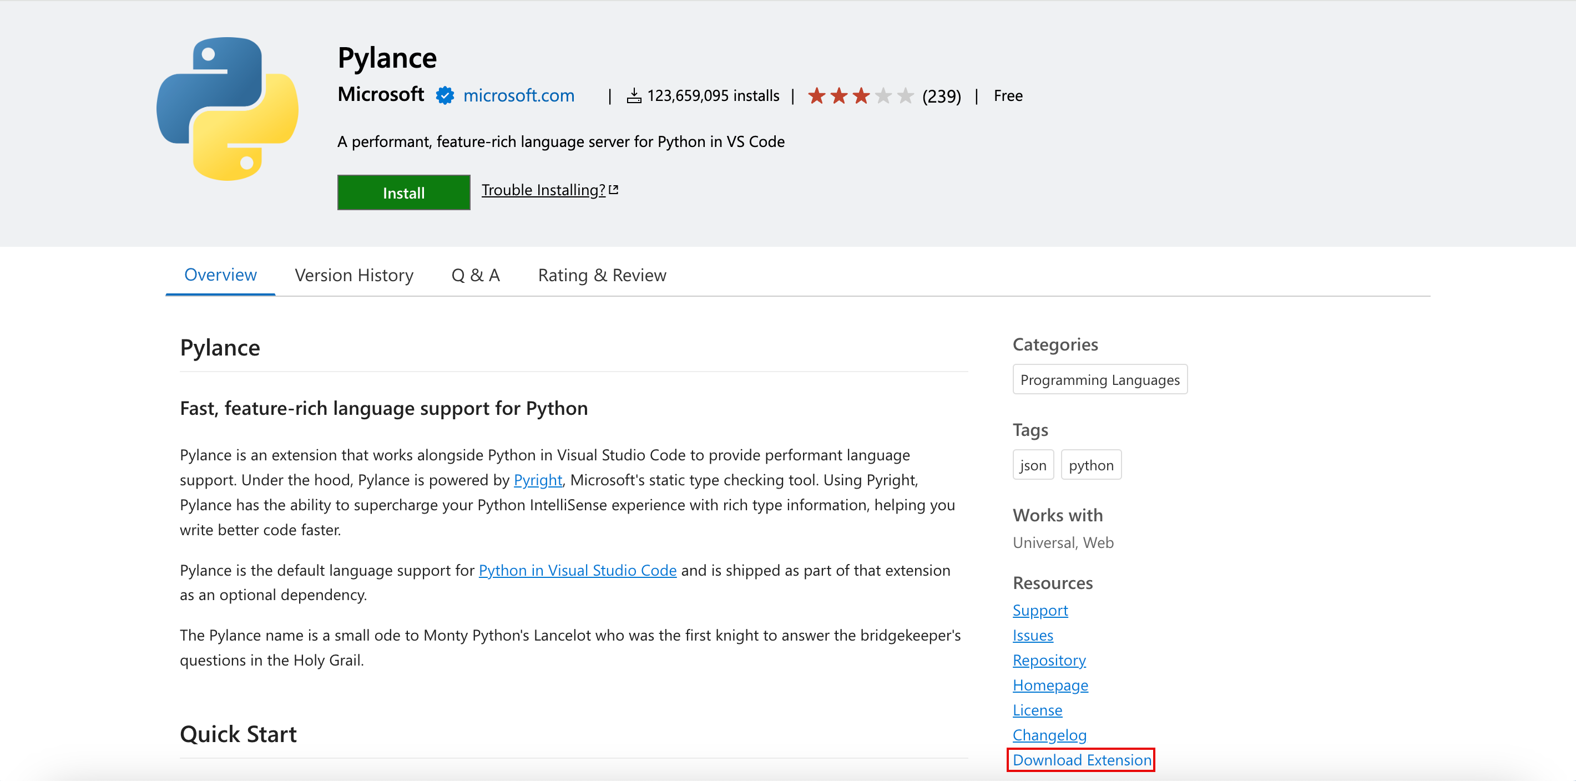Image resolution: width=1576 pixels, height=782 pixels.
Task: Switch to the Overview tab
Action: (220, 275)
